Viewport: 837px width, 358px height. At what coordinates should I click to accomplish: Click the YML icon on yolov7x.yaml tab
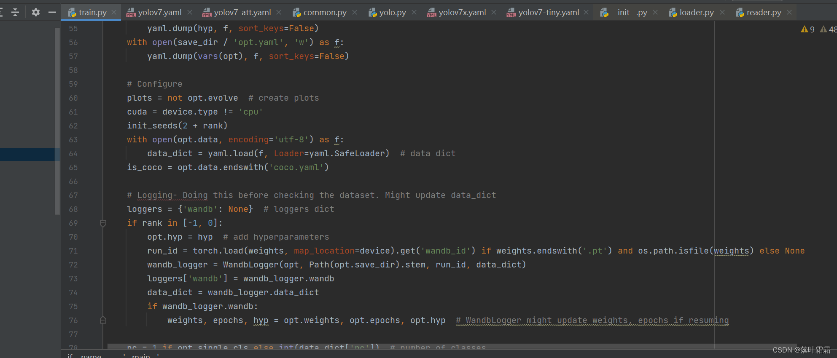[431, 13]
